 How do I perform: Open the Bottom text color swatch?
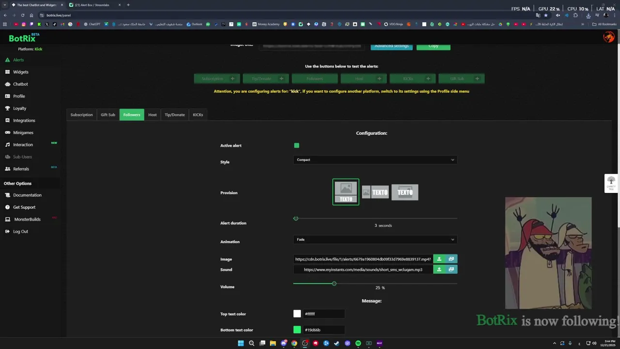coord(297,330)
